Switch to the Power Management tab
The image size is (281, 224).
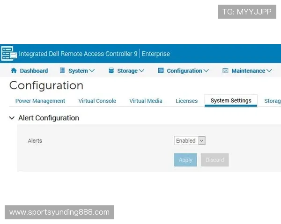(40, 101)
